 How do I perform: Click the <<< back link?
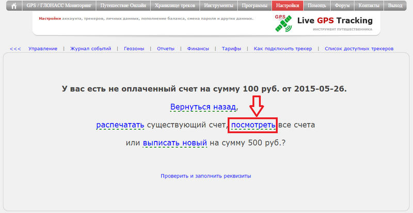[15, 49]
